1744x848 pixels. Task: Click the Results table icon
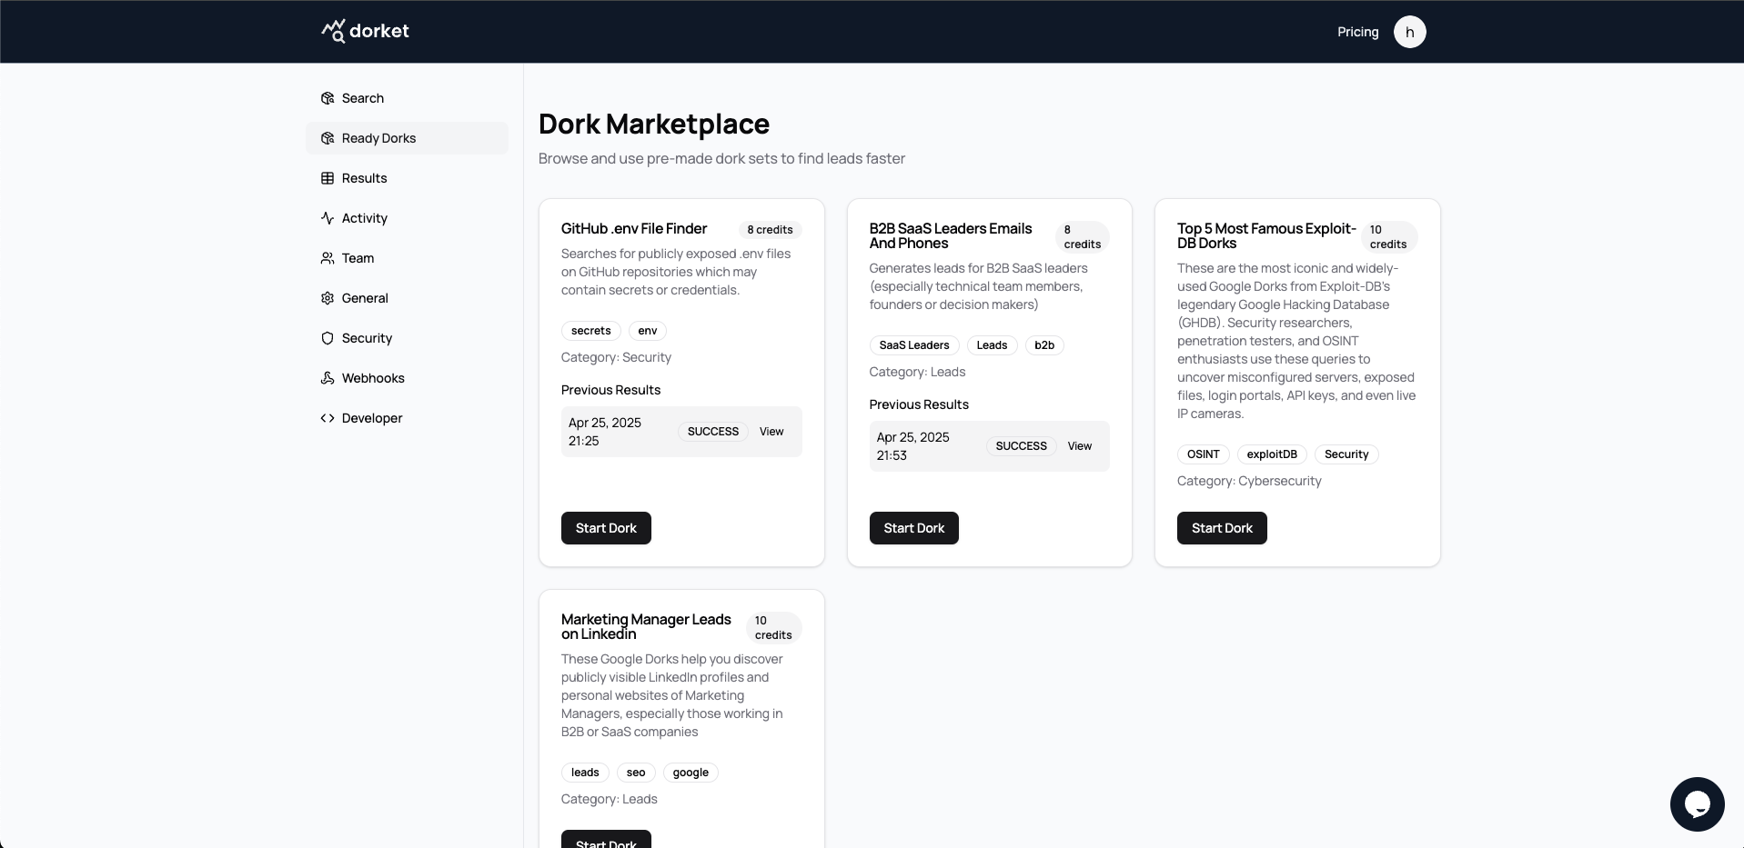(x=328, y=178)
